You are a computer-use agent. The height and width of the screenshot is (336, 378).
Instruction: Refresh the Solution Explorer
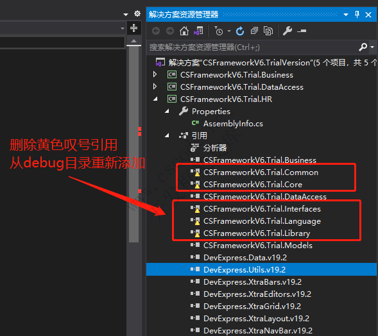[240, 31]
